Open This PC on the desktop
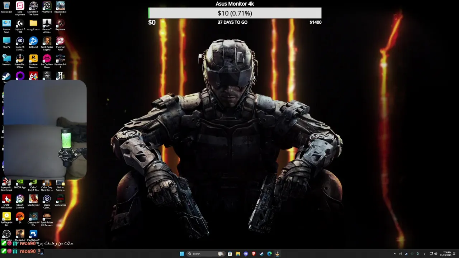 (x=6, y=43)
